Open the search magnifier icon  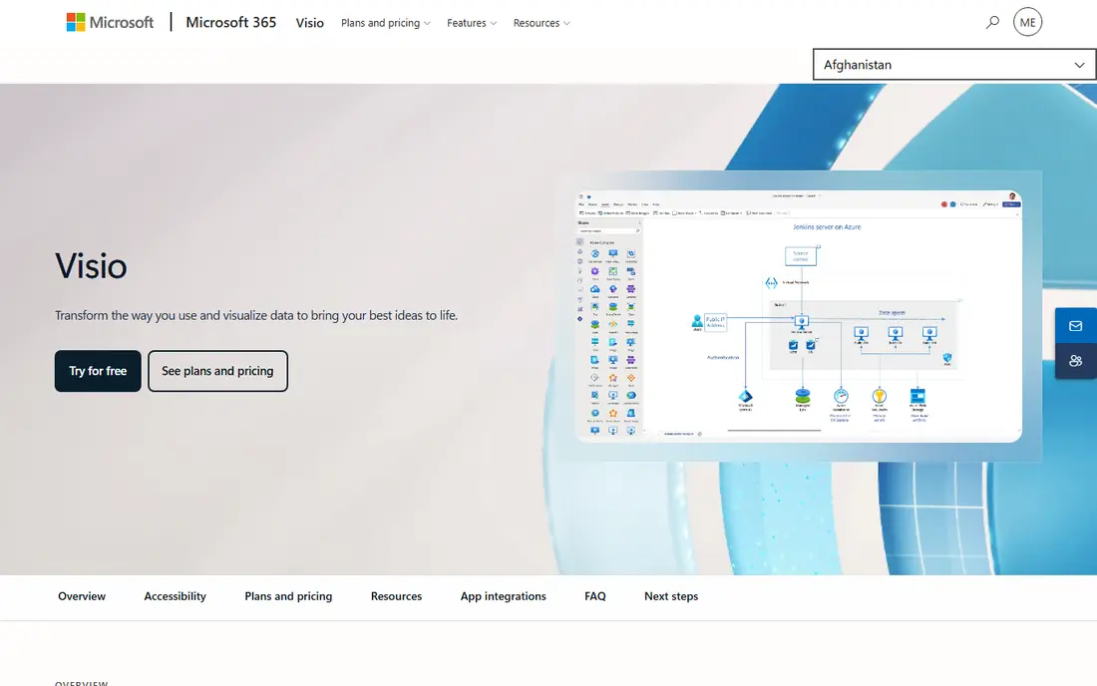tap(992, 22)
